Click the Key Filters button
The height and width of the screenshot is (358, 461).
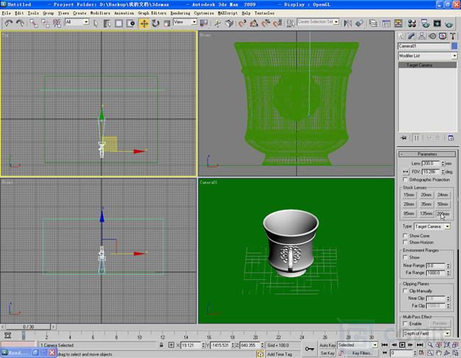[x=361, y=353]
